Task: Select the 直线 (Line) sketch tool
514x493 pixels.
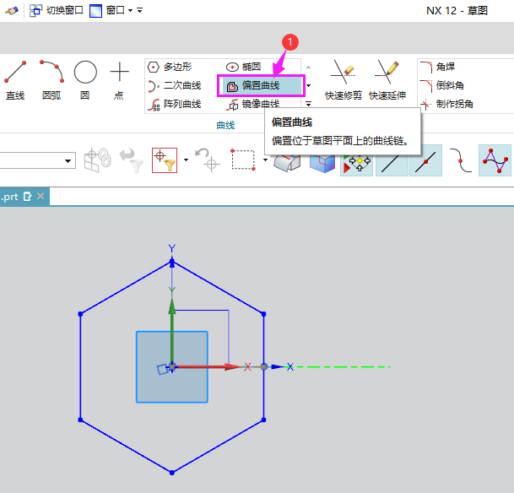Action: pos(15,79)
